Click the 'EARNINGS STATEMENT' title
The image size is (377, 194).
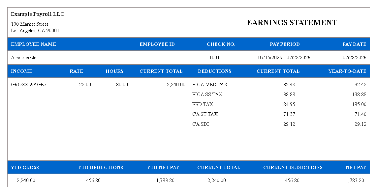click(x=291, y=23)
